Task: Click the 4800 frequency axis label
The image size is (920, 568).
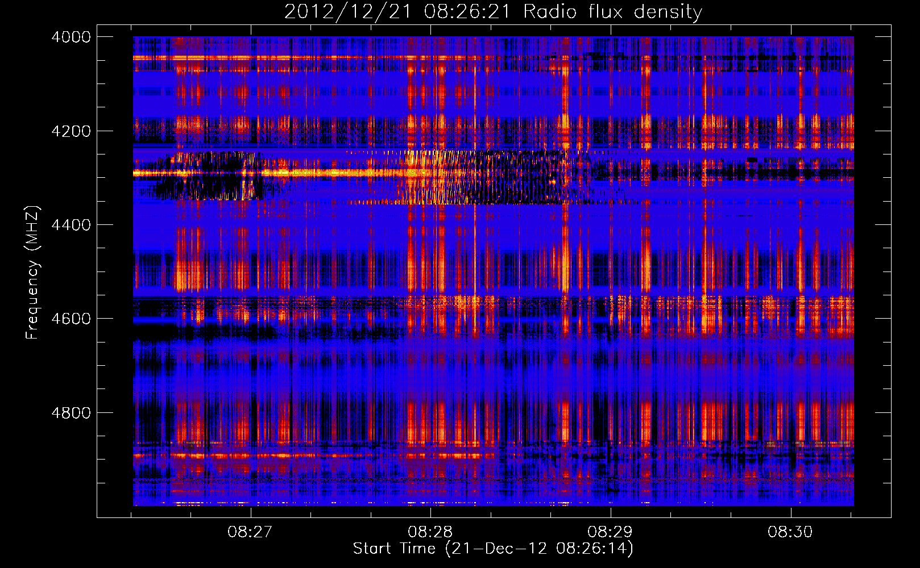Action: (x=71, y=413)
